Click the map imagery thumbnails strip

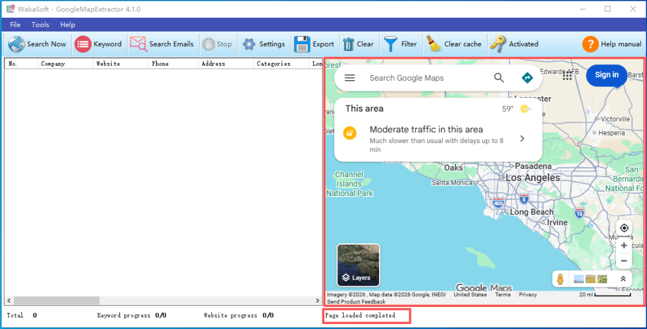[x=591, y=279]
